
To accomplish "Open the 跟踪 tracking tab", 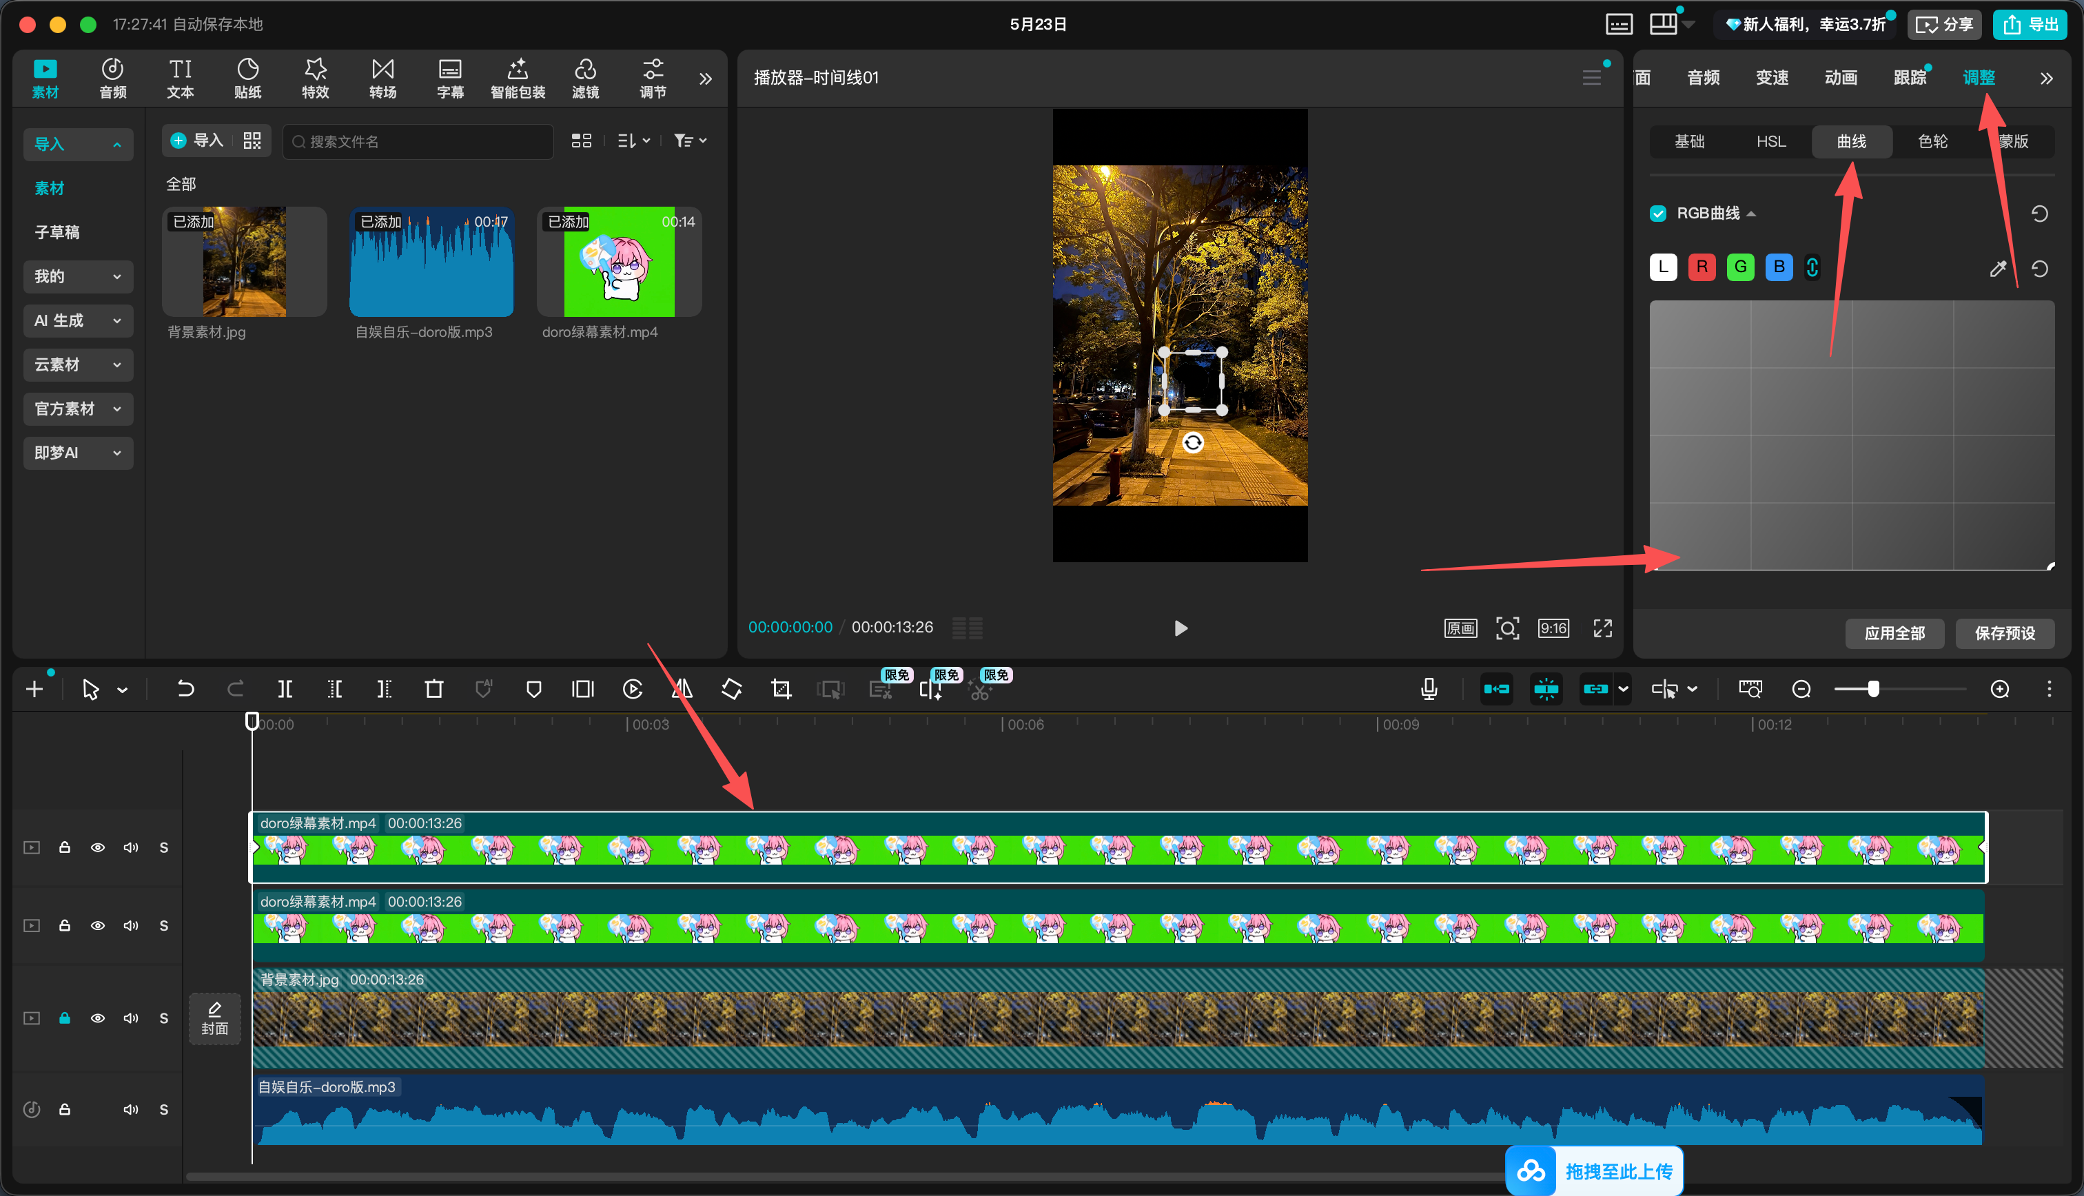I will 1910,77.
